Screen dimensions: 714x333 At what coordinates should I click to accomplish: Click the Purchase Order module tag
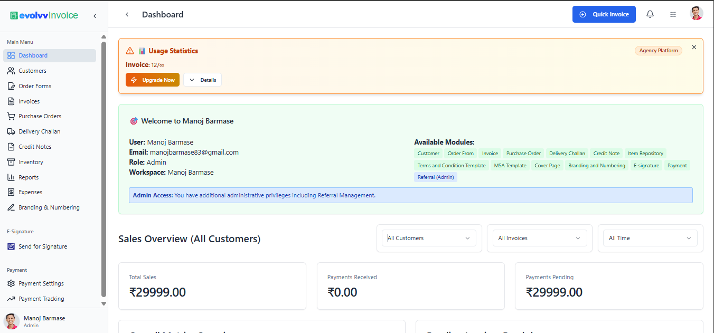coord(523,154)
